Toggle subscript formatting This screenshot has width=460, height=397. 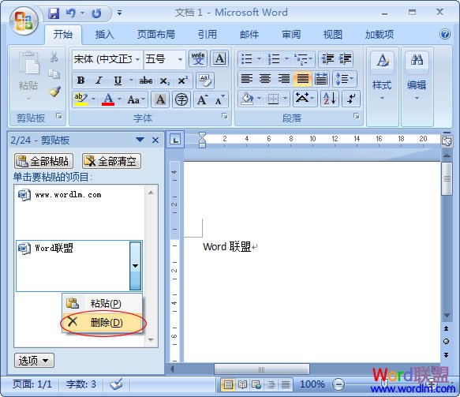point(164,81)
